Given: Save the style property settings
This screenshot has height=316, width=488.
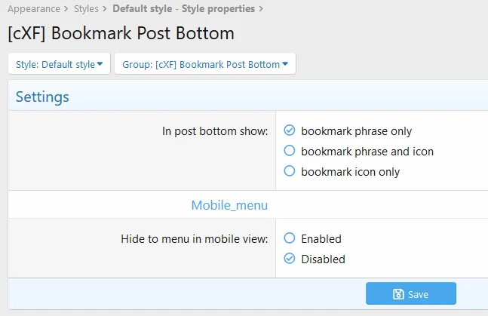Looking at the screenshot, I should (410, 294).
